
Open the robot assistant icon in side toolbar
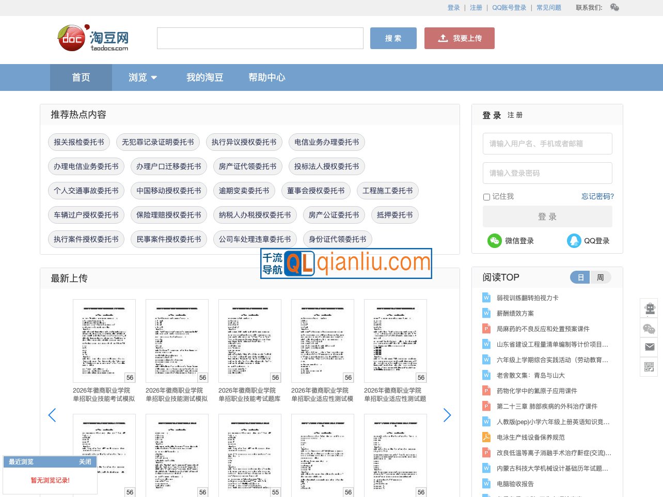point(649,309)
